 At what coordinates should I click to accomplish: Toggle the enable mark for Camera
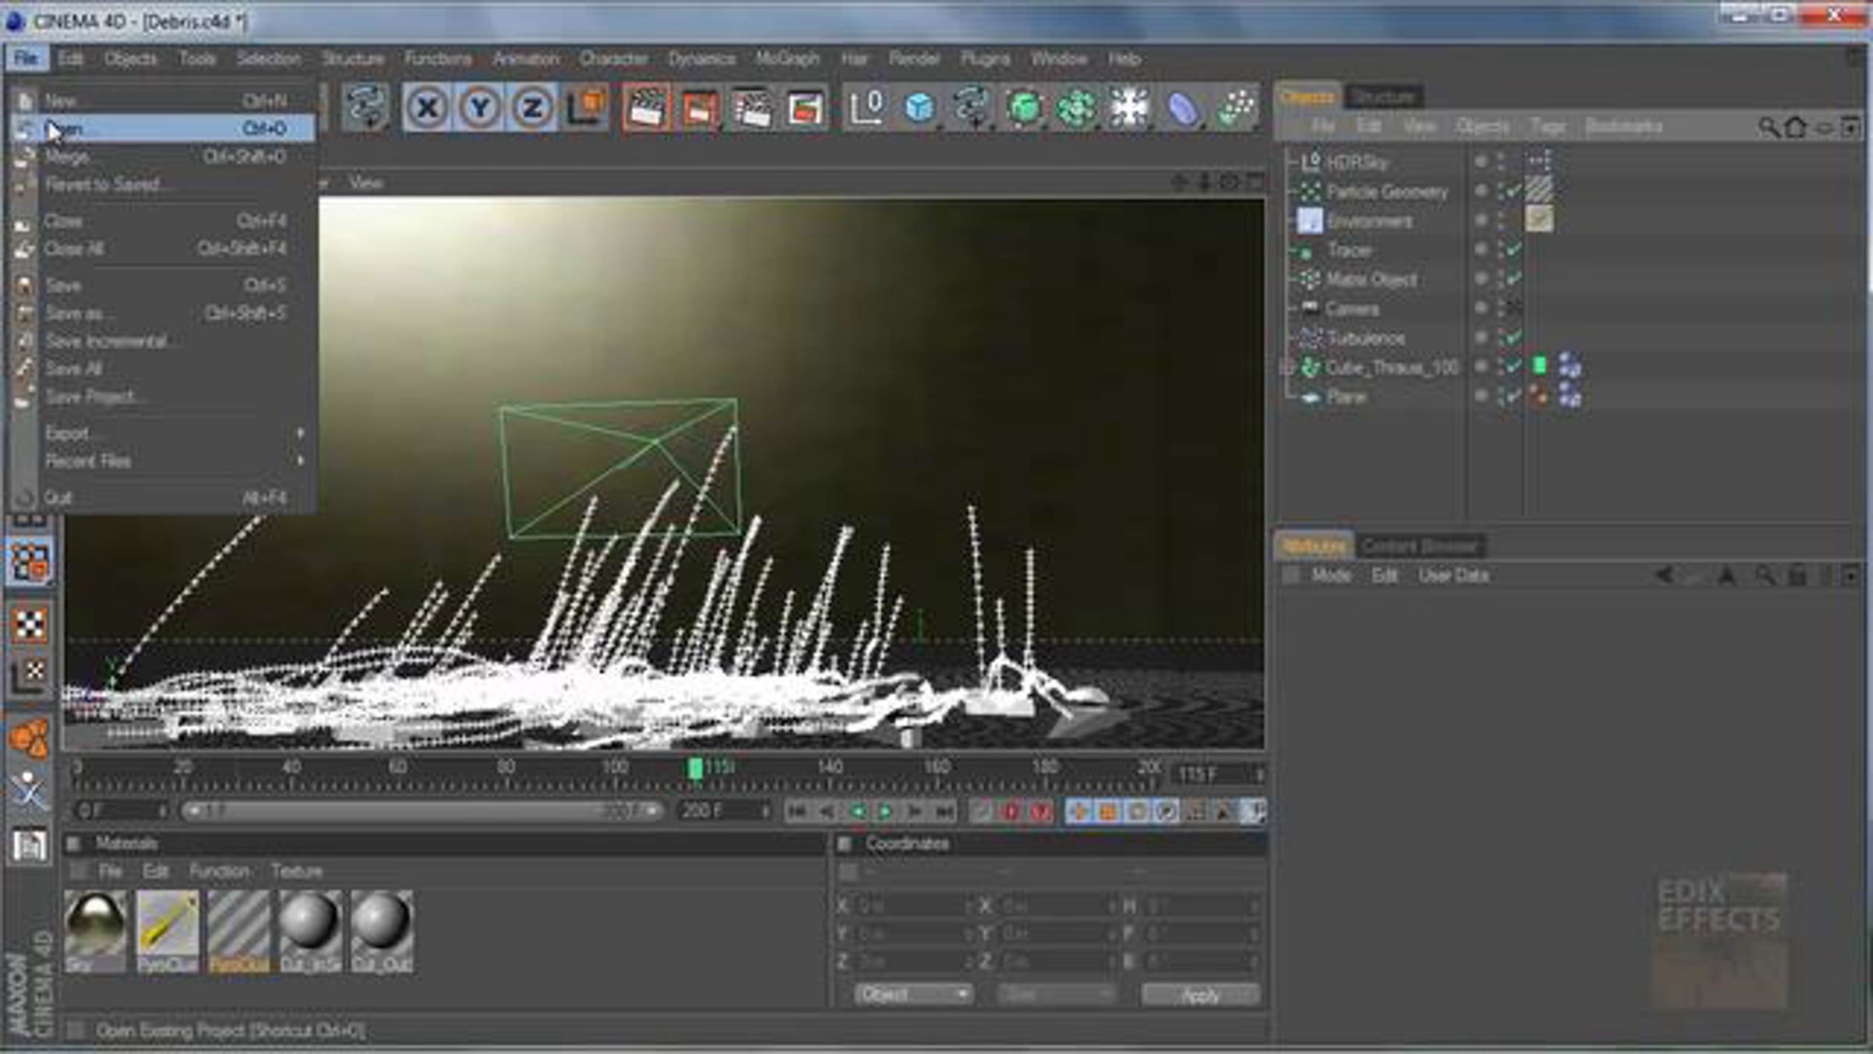click(x=1512, y=308)
